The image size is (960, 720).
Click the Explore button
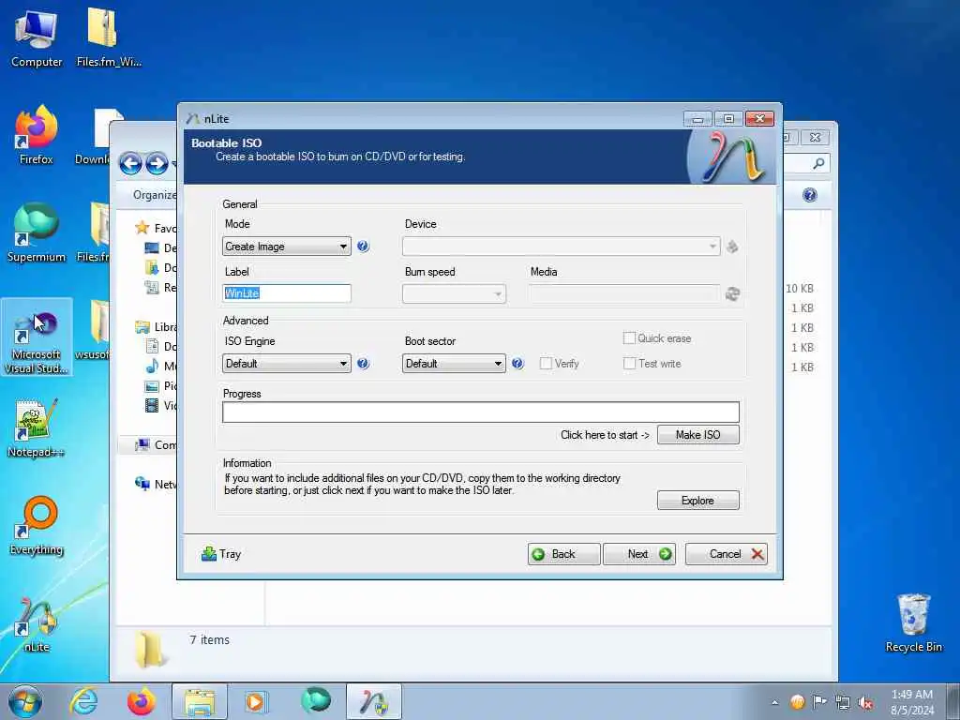pyautogui.click(x=697, y=501)
